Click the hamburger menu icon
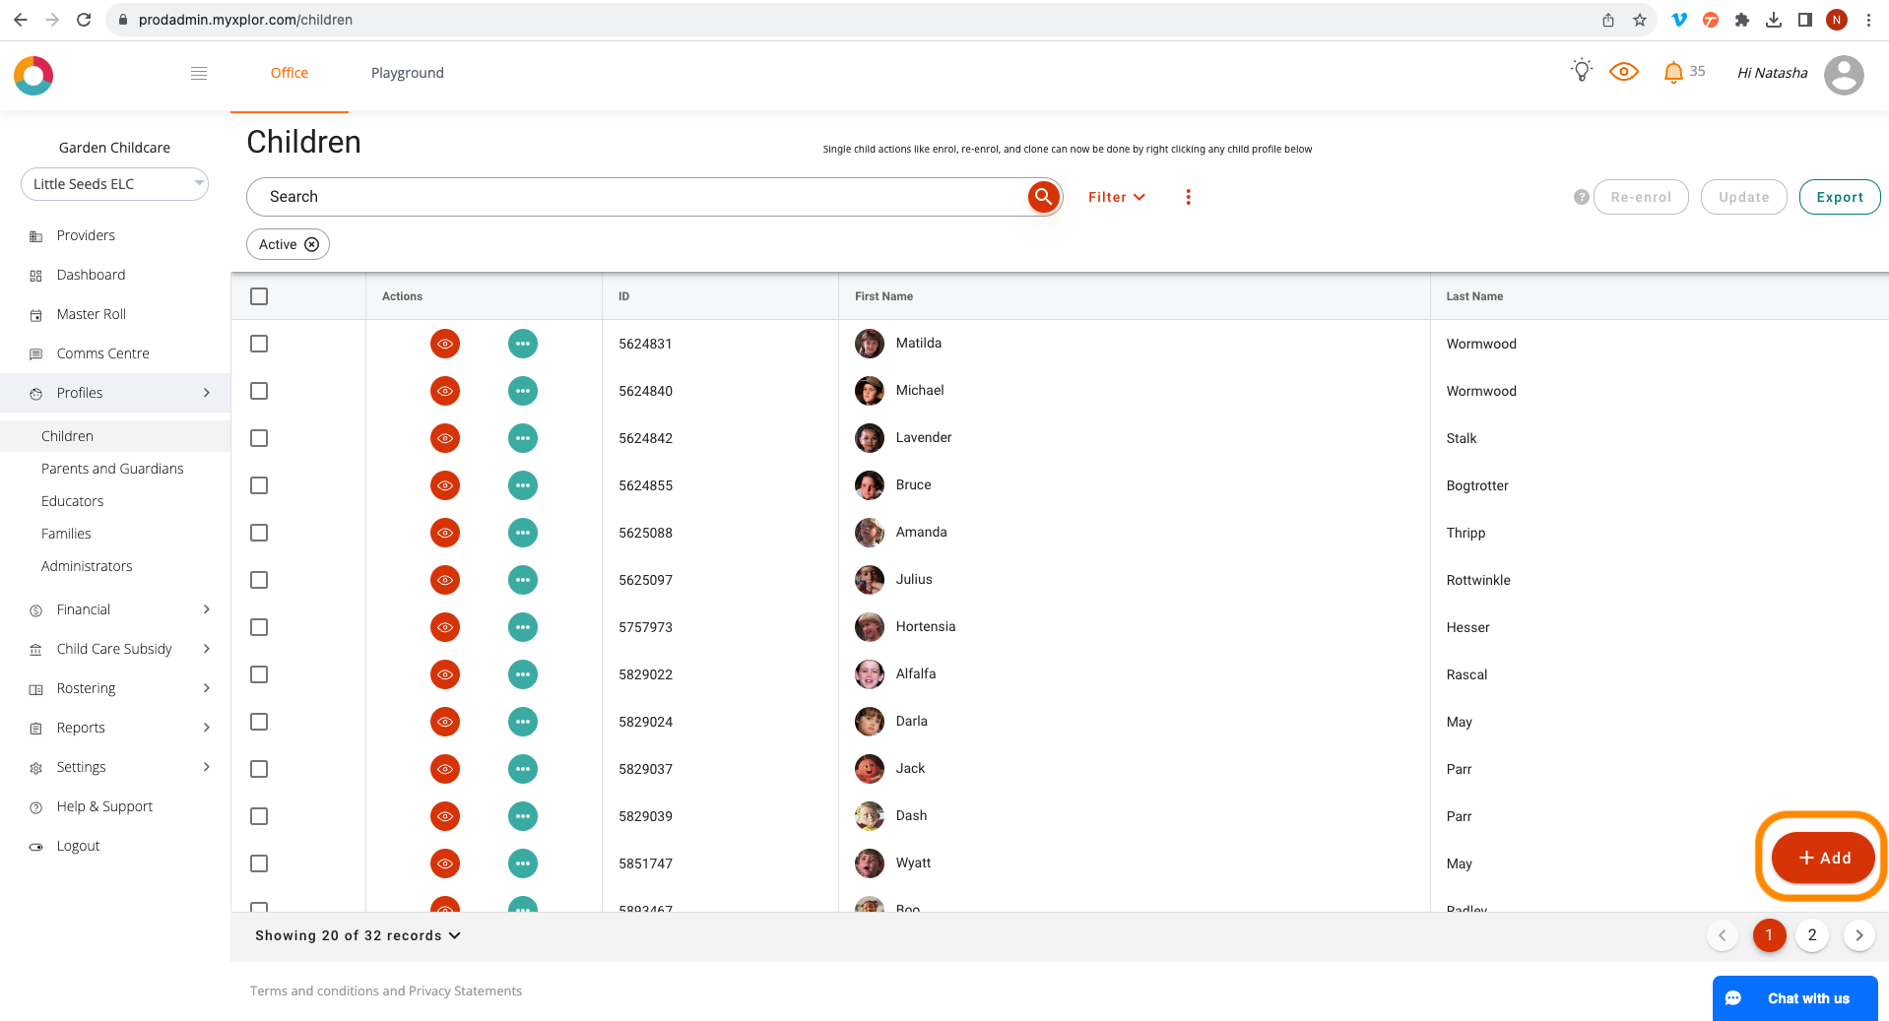Image resolution: width=1889 pixels, height=1021 pixels. pyautogui.click(x=199, y=73)
